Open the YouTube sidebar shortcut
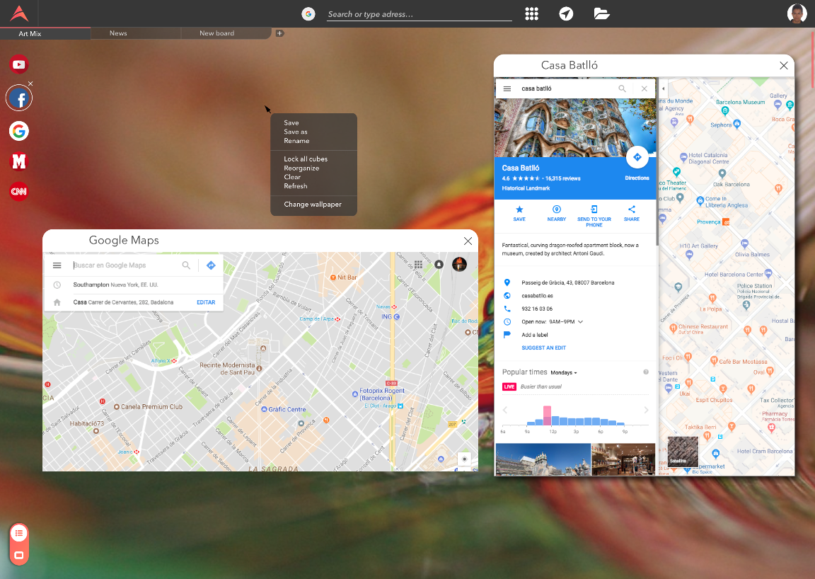 (19, 64)
